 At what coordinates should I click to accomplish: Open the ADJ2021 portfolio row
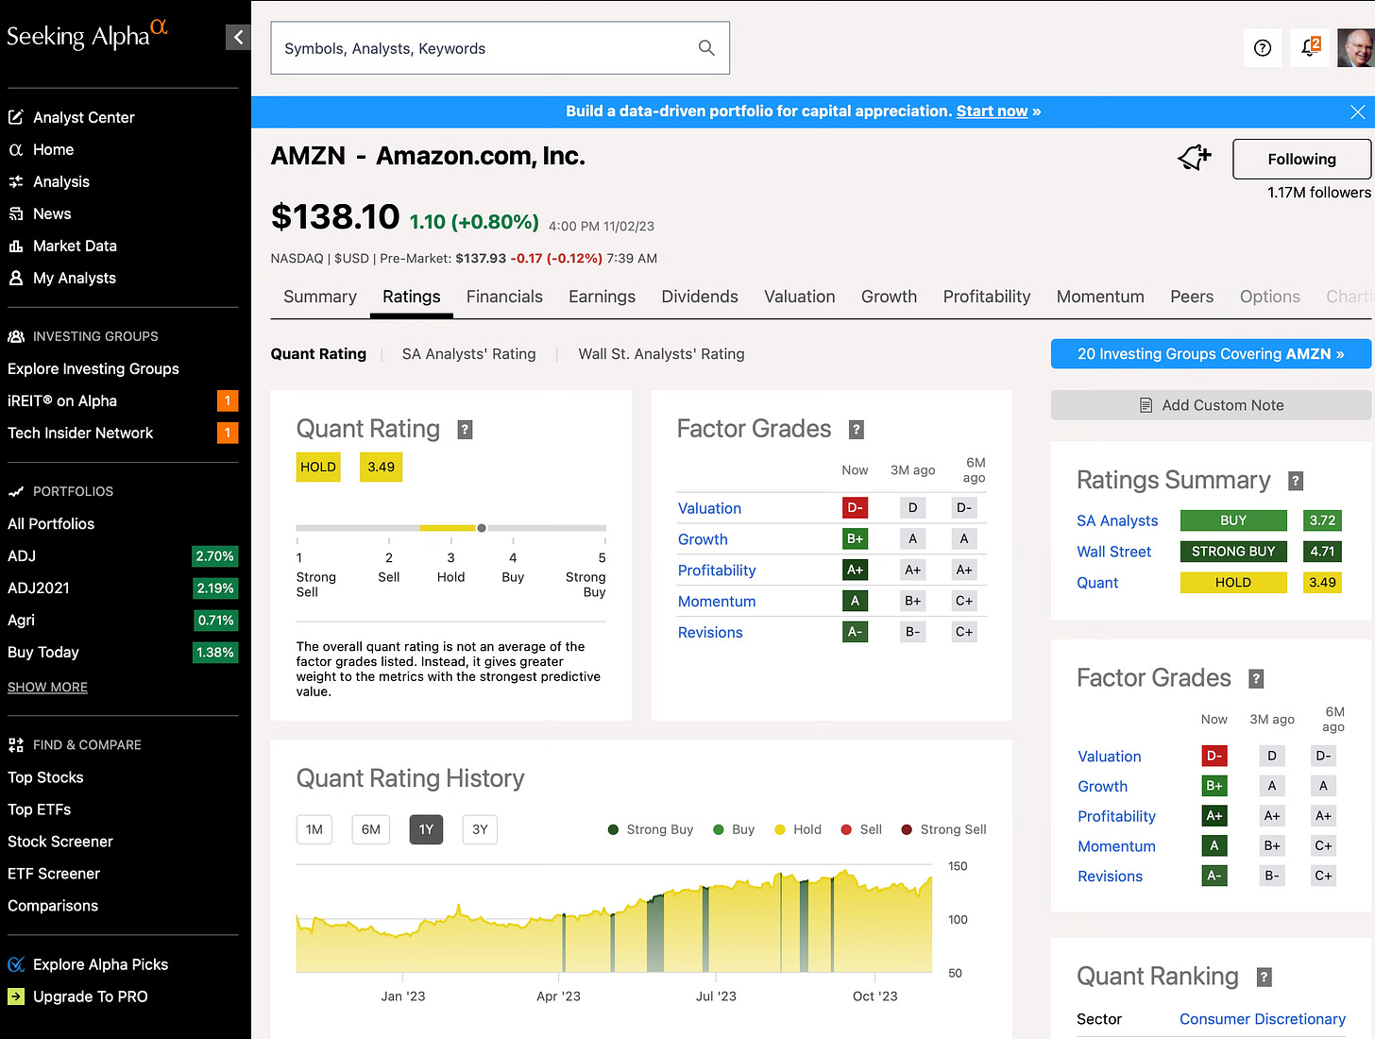point(123,588)
